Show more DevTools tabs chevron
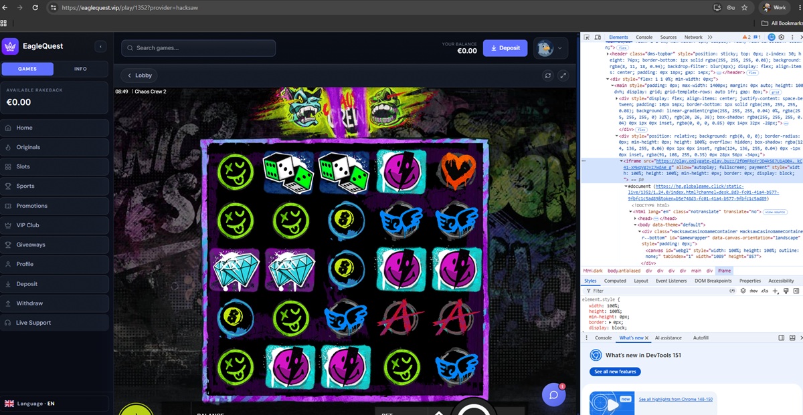 (x=710, y=37)
